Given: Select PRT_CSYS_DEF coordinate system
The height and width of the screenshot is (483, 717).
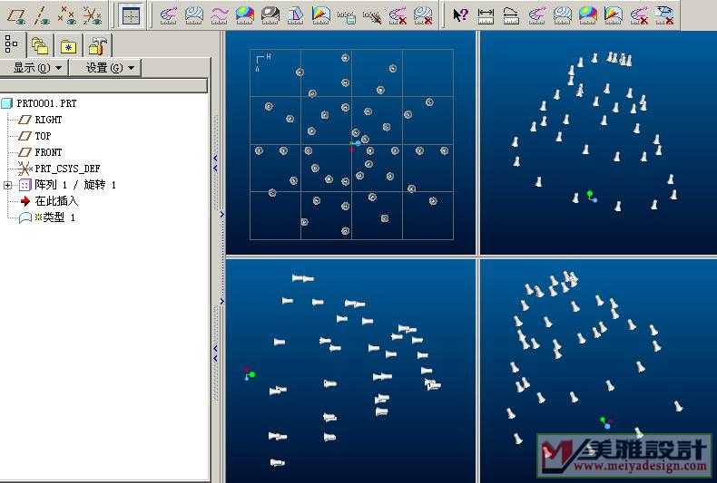Looking at the screenshot, I should click(67, 169).
